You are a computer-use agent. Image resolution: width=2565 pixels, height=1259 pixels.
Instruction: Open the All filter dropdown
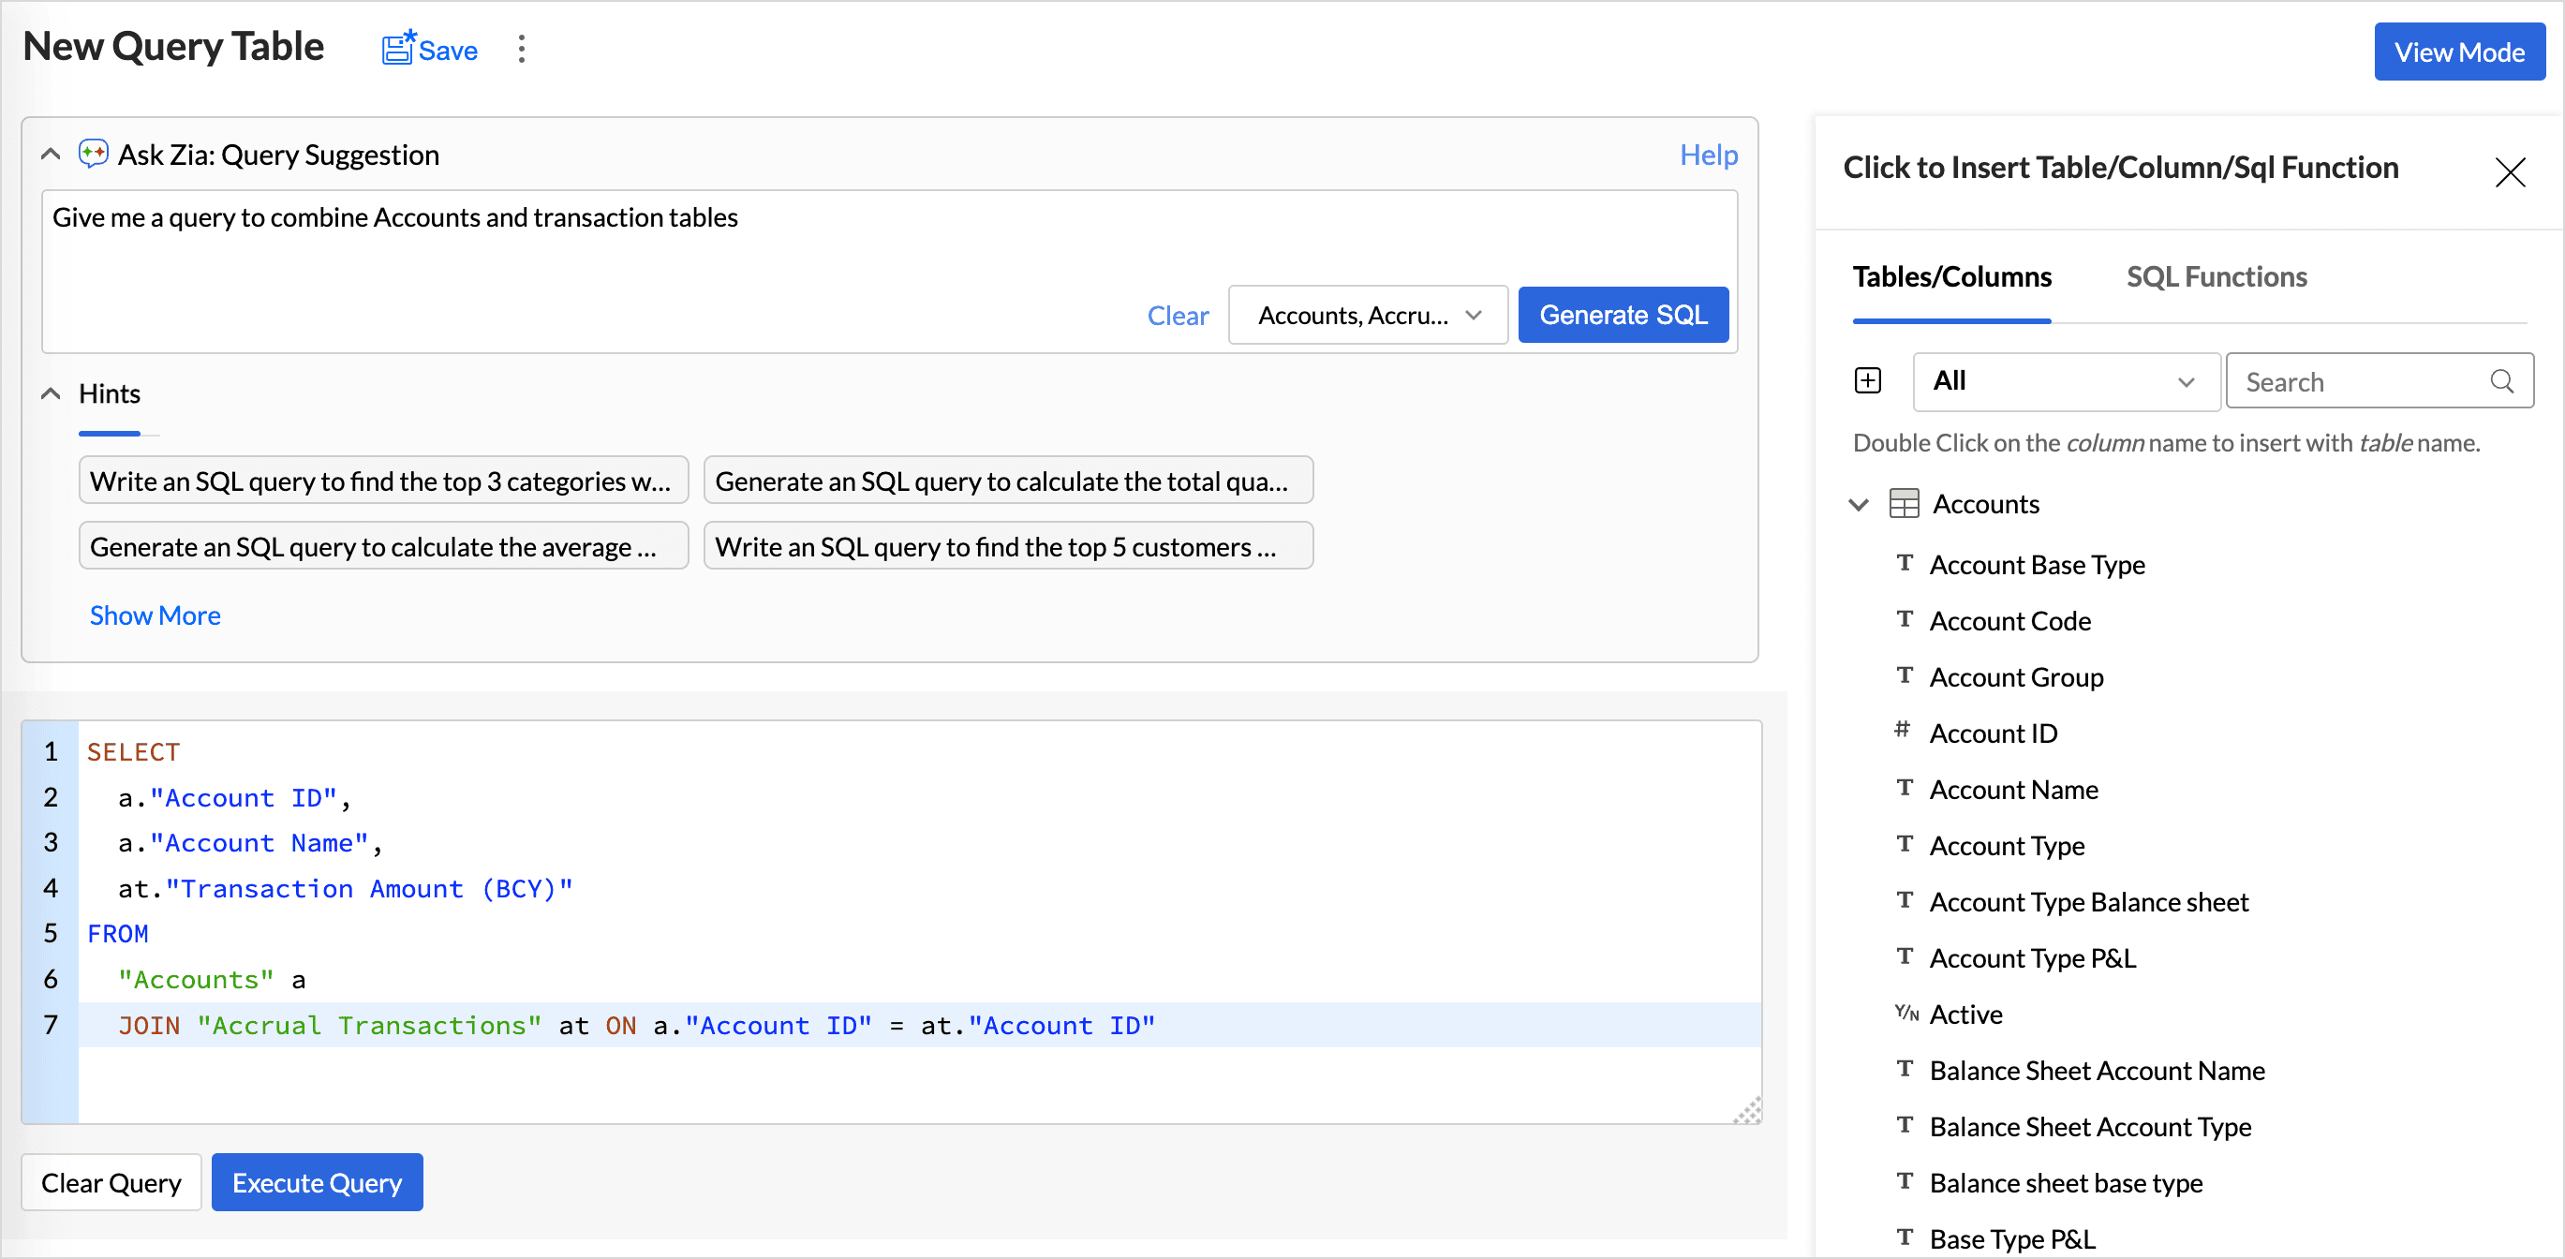(x=2065, y=381)
